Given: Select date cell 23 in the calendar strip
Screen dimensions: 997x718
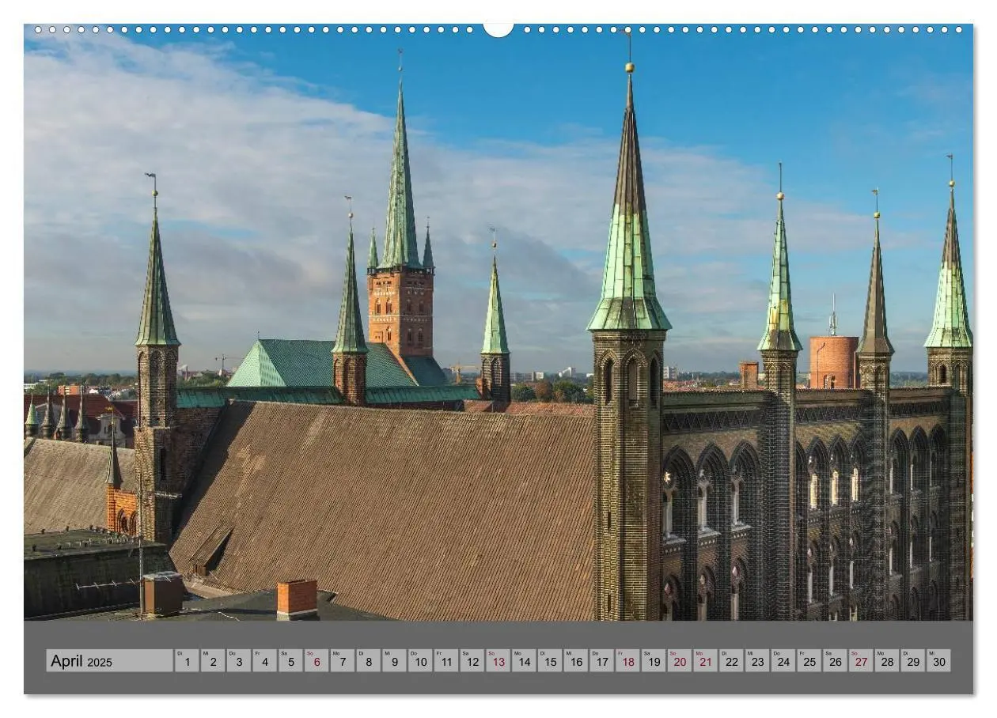Looking at the screenshot, I should point(756,661).
